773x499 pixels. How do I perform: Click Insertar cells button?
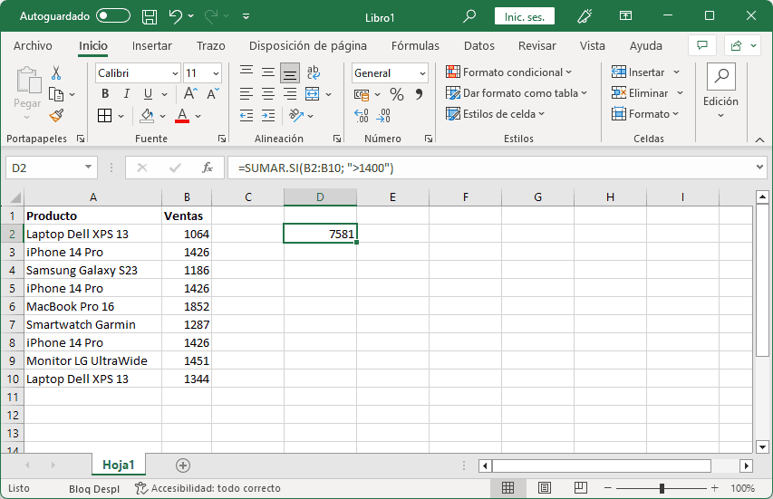click(638, 72)
